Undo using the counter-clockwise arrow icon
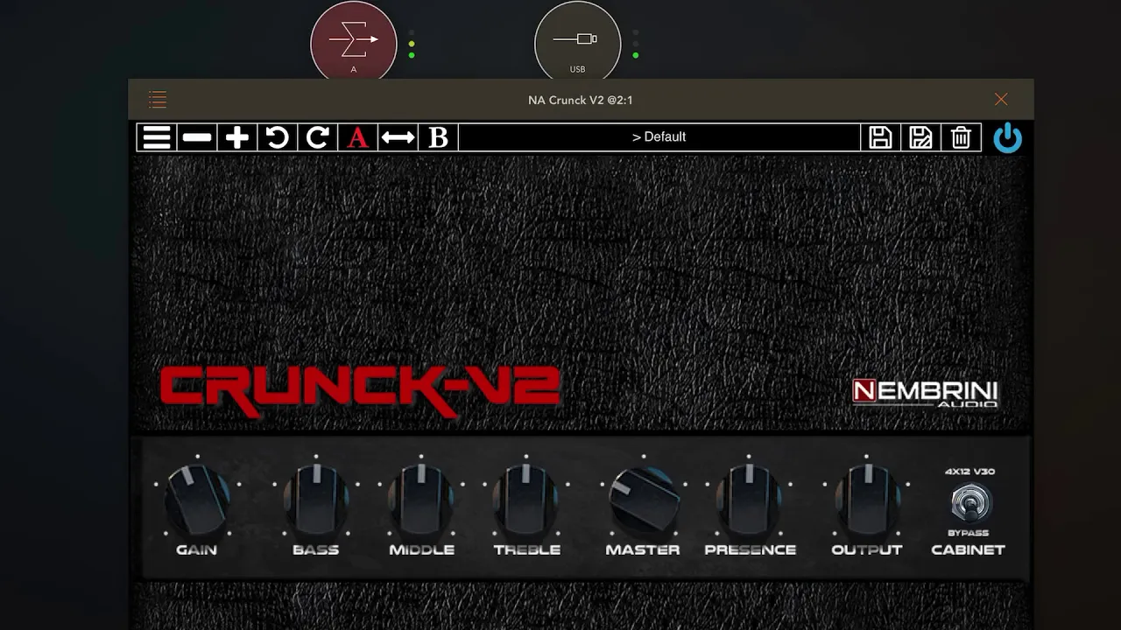The image size is (1121, 630). coord(278,137)
